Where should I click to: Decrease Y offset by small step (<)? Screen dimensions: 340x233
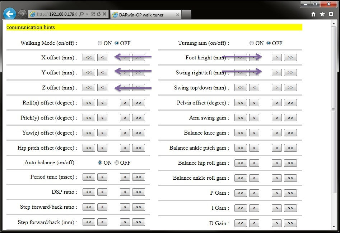[x=102, y=73]
